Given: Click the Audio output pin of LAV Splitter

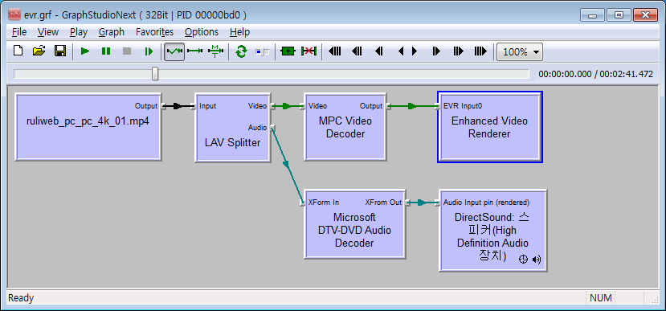Looking at the screenshot, I should click(272, 128).
